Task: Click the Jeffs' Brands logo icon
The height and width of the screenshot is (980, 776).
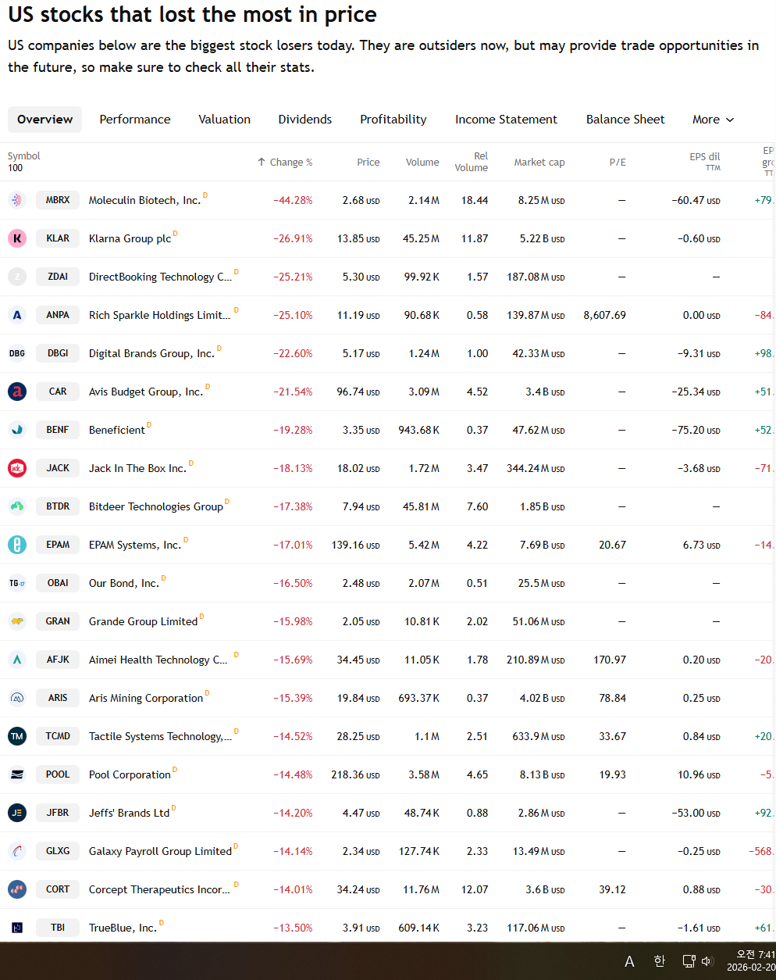Action: click(x=17, y=813)
